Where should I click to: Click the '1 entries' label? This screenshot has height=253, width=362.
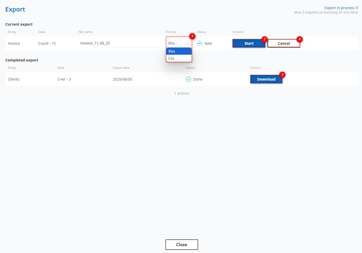[182, 93]
